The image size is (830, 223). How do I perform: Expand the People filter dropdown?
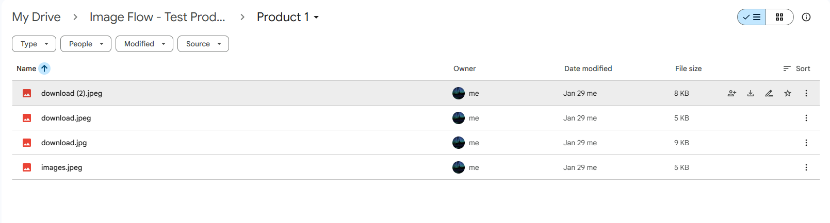pos(86,44)
